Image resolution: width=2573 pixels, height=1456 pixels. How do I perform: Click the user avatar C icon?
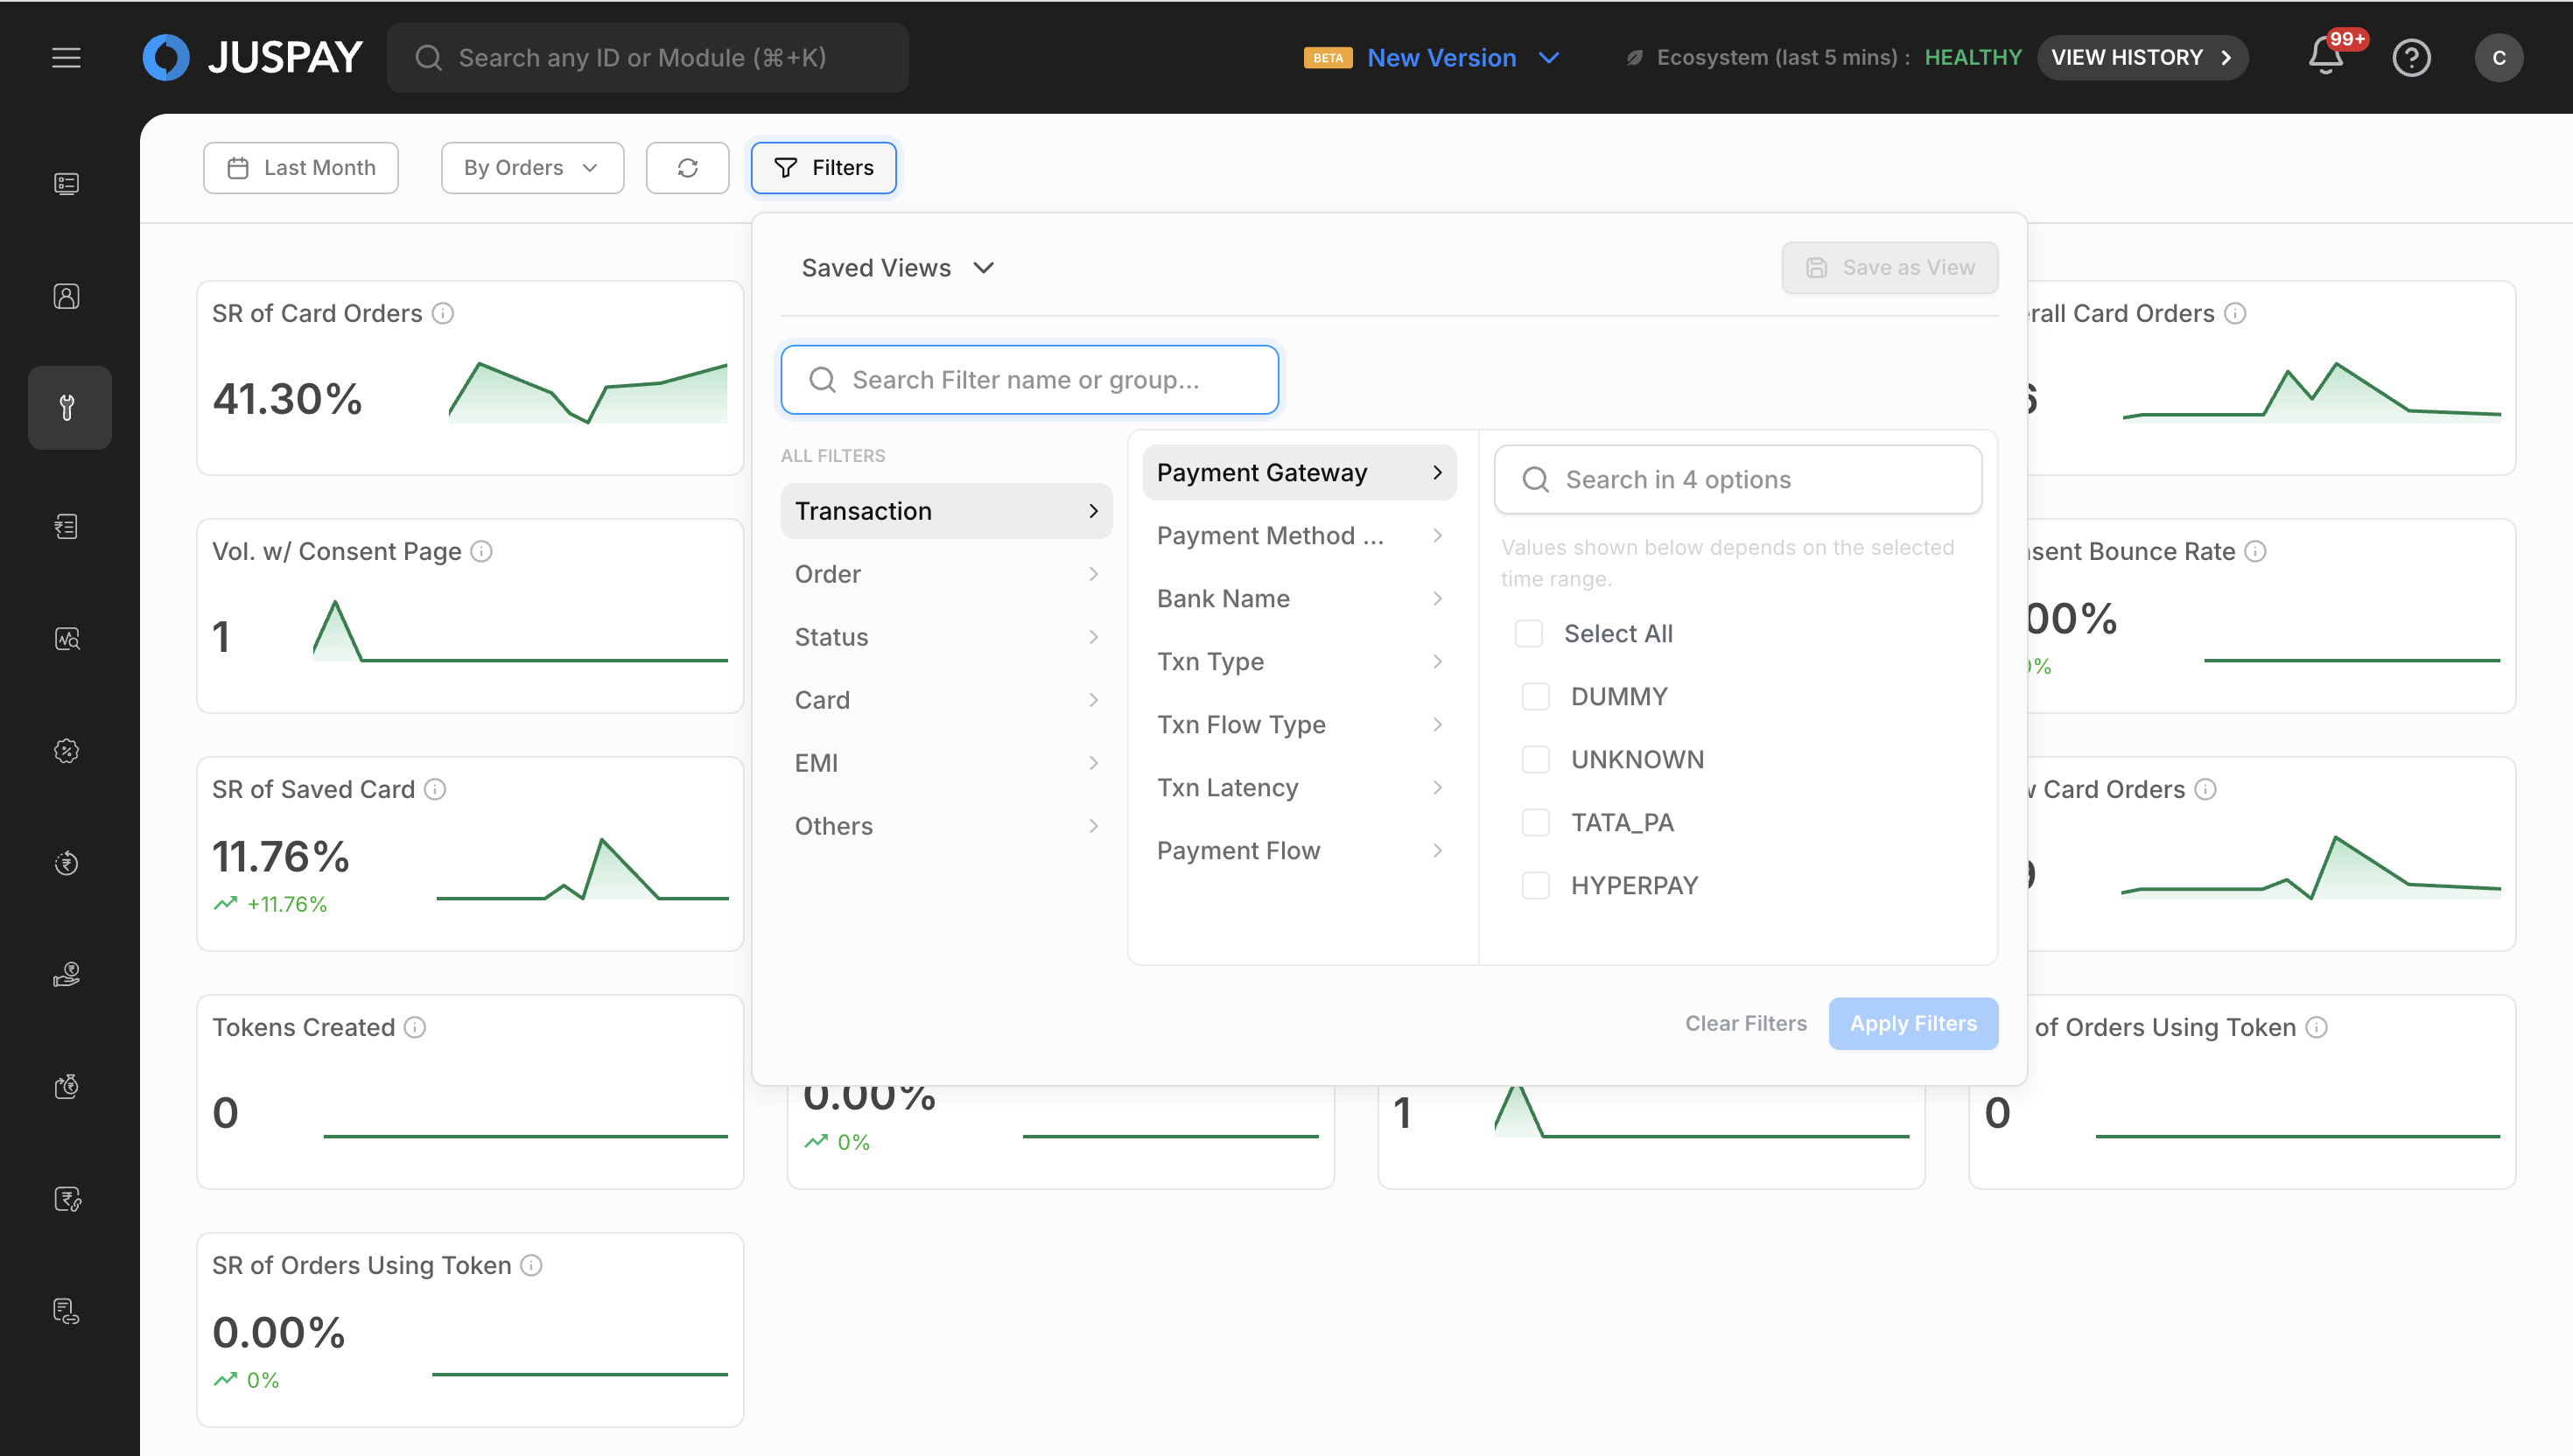click(2498, 58)
